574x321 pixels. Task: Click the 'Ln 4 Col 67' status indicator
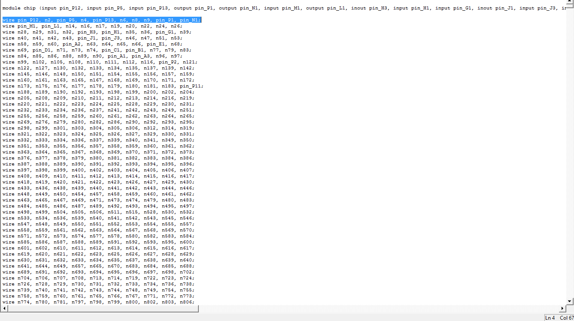pos(558,318)
